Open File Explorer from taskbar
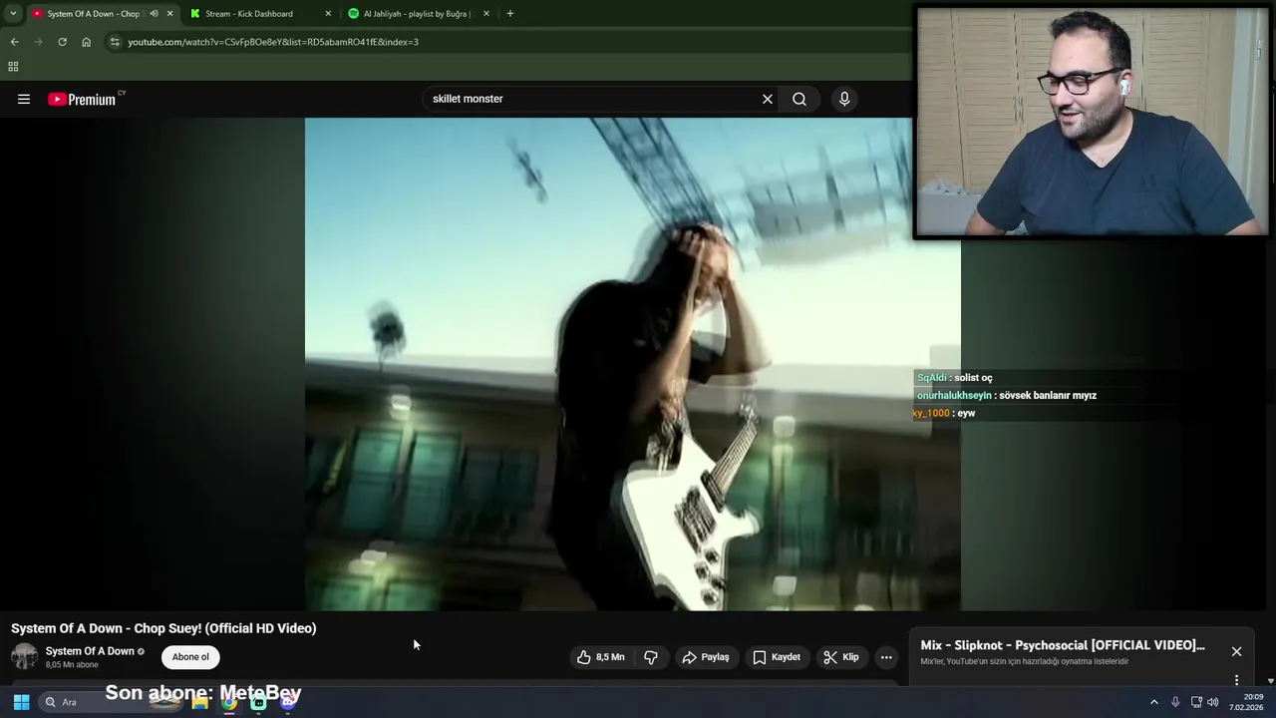This screenshot has width=1276, height=718. coord(200,702)
